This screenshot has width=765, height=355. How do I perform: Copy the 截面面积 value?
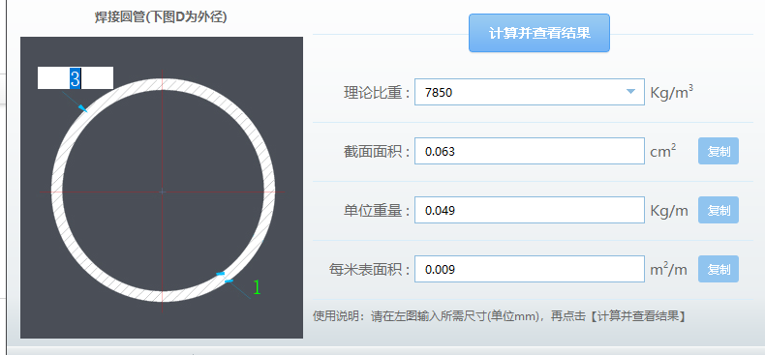(x=719, y=151)
